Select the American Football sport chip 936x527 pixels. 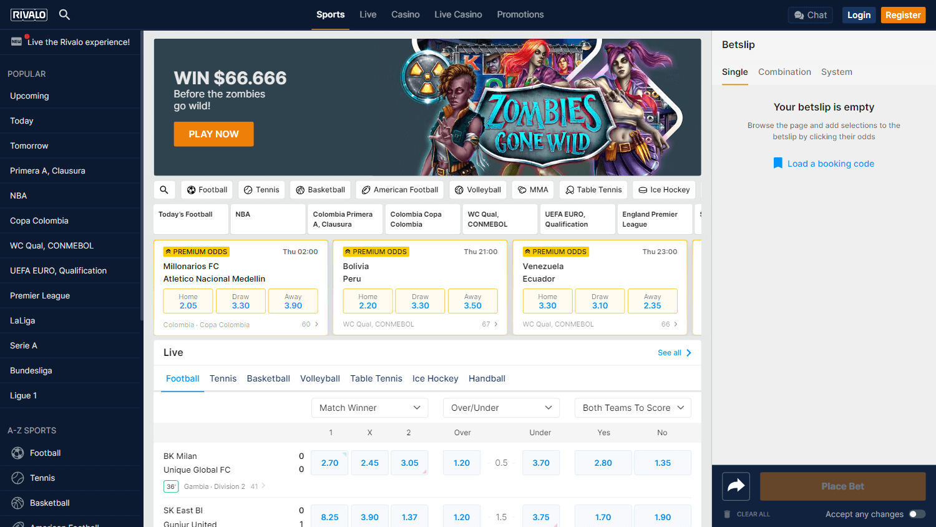pos(400,190)
